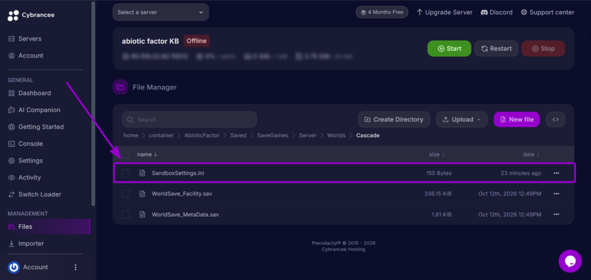This screenshot has height=280, width=591.
Task: Click the WorldSave_Facility.sav file icon
Action: [142, 194]
